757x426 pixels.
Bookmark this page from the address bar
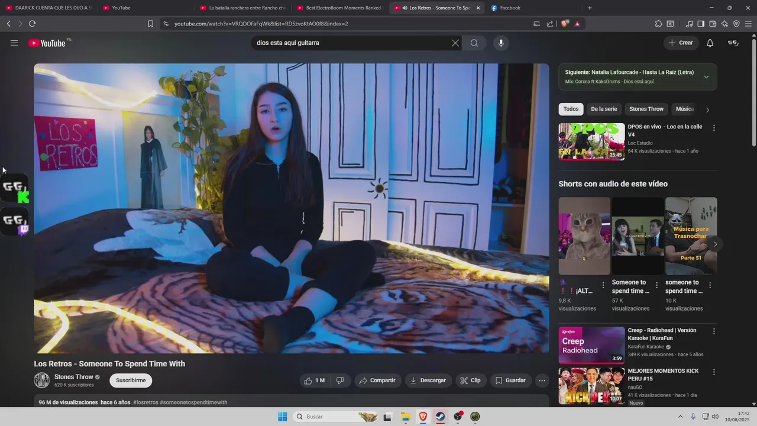pos(150,24)
